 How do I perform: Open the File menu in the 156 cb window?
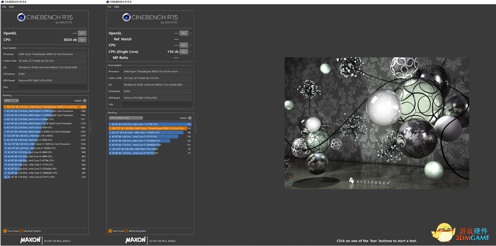point(109,7)
